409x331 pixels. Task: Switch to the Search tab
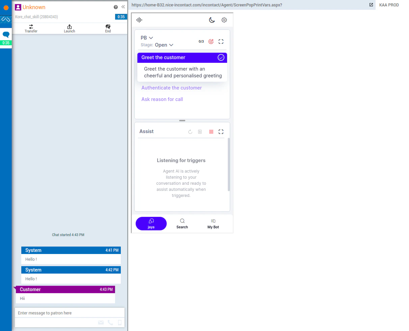coord(182,224)
